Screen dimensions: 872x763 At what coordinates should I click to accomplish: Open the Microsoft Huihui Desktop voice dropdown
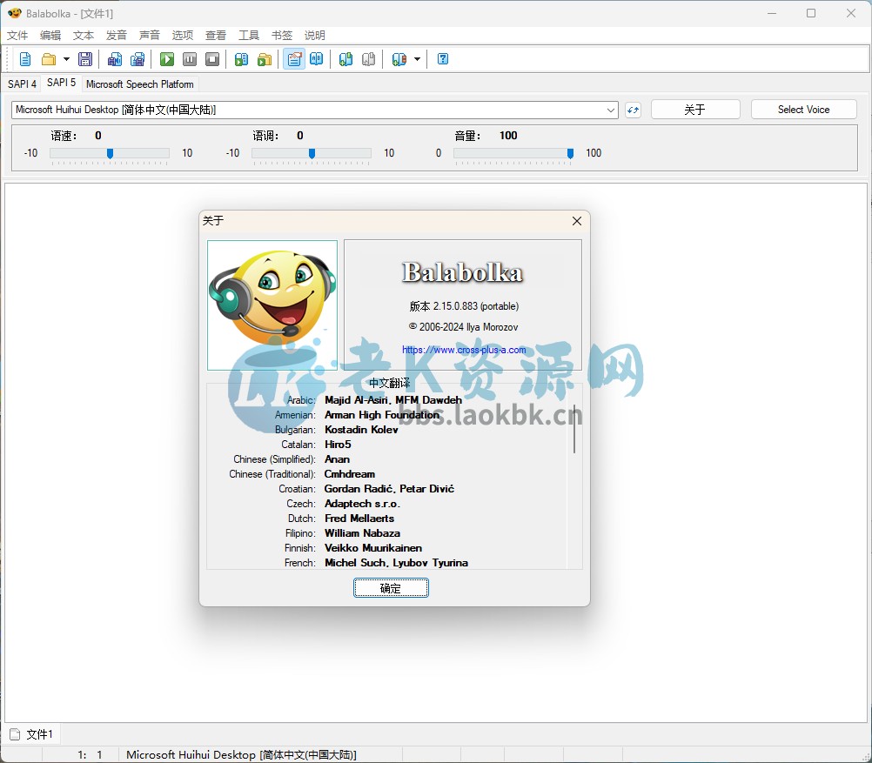(x=315, y=110)
